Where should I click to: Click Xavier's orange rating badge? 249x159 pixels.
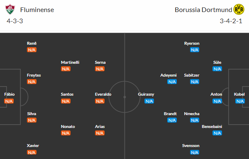pos(32,152)
